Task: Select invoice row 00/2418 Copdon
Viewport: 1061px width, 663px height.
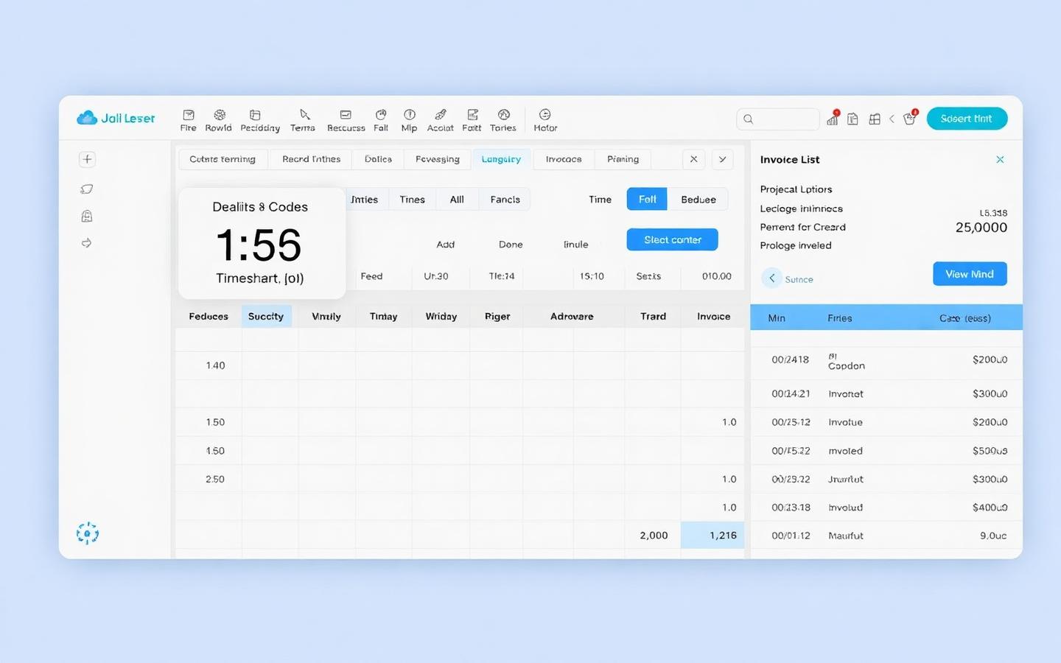Action: click(886, 360)
